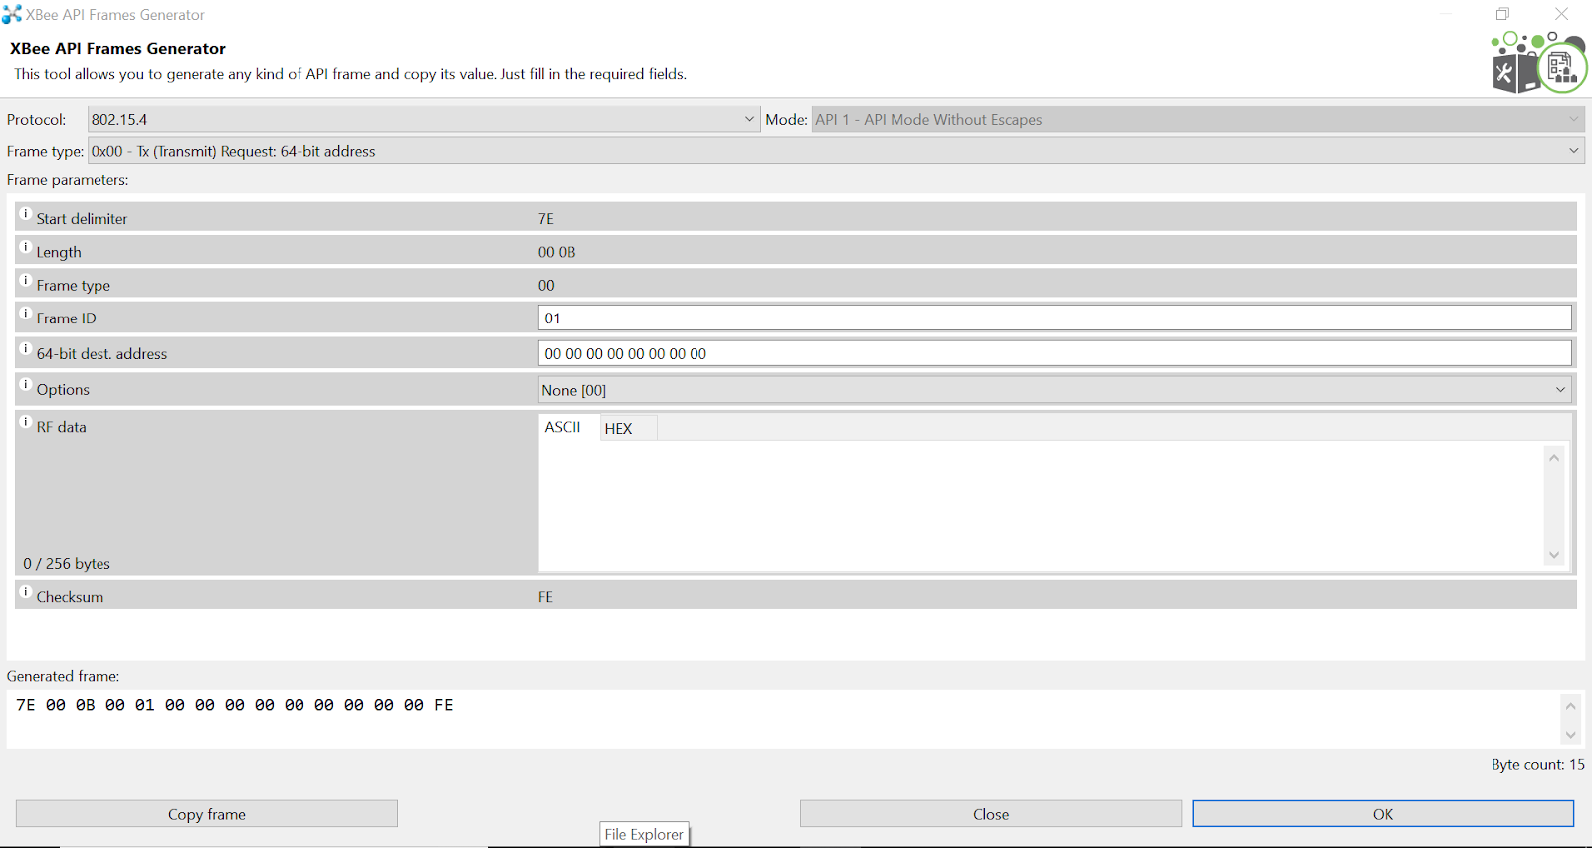Click the Close button at the bottom
1592x848 pixels.
[991, 814]
